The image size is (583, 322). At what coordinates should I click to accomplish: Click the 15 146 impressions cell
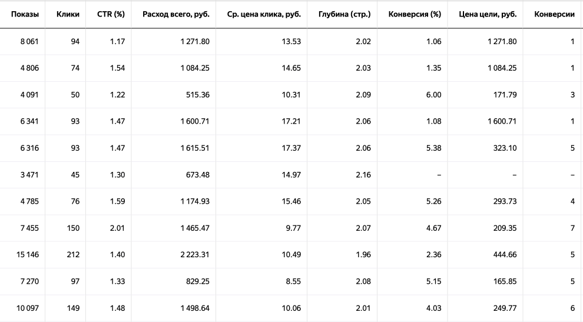pos(28,255)
